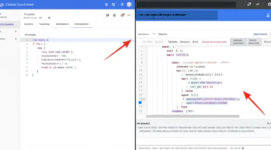Click the long highlighted code line in right editor
This screenshot has height=150, width=271.
click(213, 99)
